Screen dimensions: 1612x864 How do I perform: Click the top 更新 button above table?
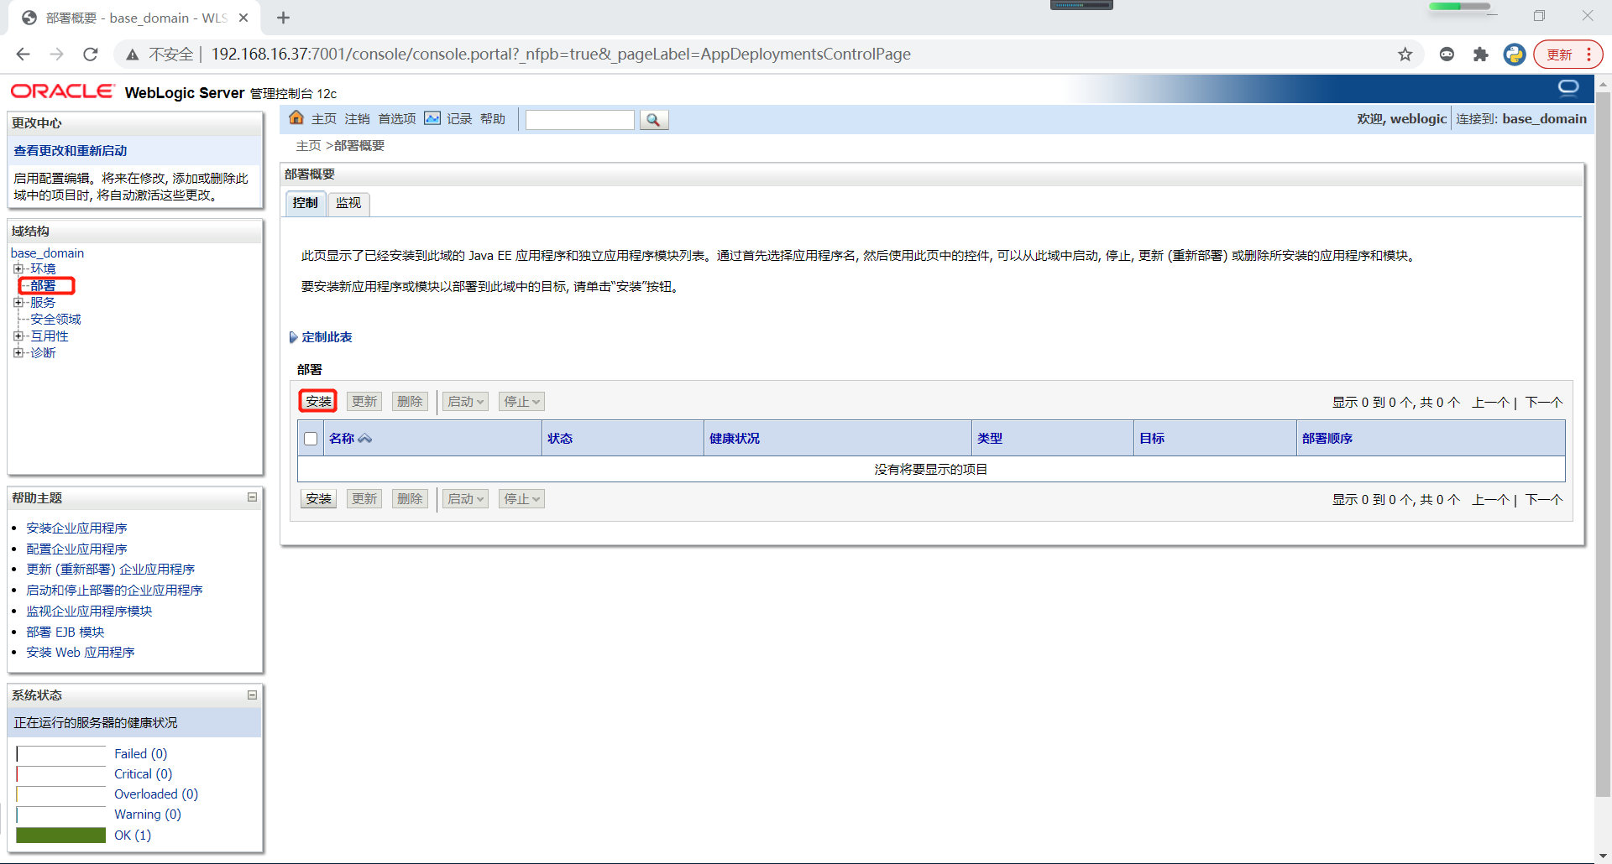click(x=364, y=402)
